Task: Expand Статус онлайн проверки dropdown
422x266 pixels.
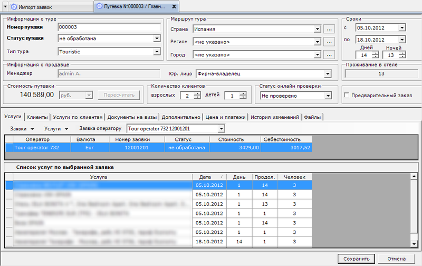Action: pos(328,96)
